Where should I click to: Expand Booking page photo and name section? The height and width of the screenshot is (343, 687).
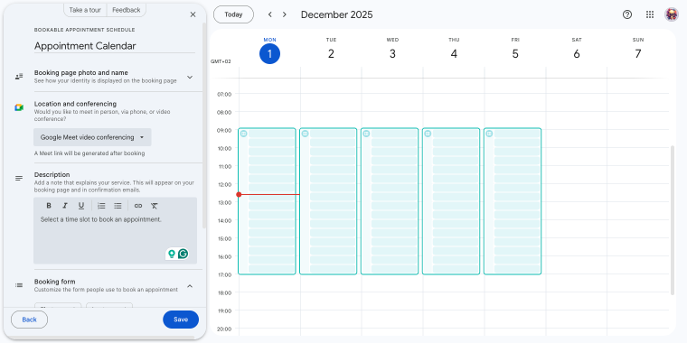tap(190, 77)
